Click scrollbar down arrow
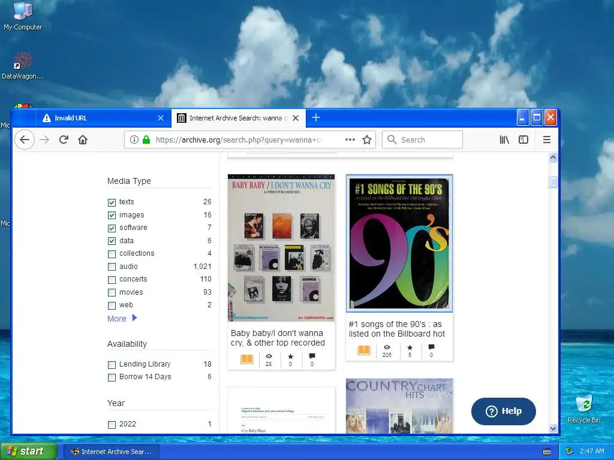 (x=553, y=429)
